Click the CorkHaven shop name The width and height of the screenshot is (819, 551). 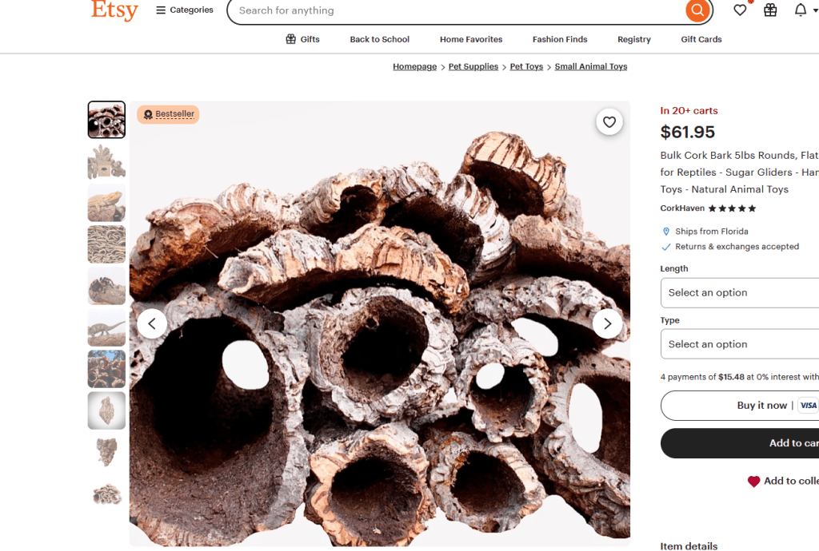point(682,208)
